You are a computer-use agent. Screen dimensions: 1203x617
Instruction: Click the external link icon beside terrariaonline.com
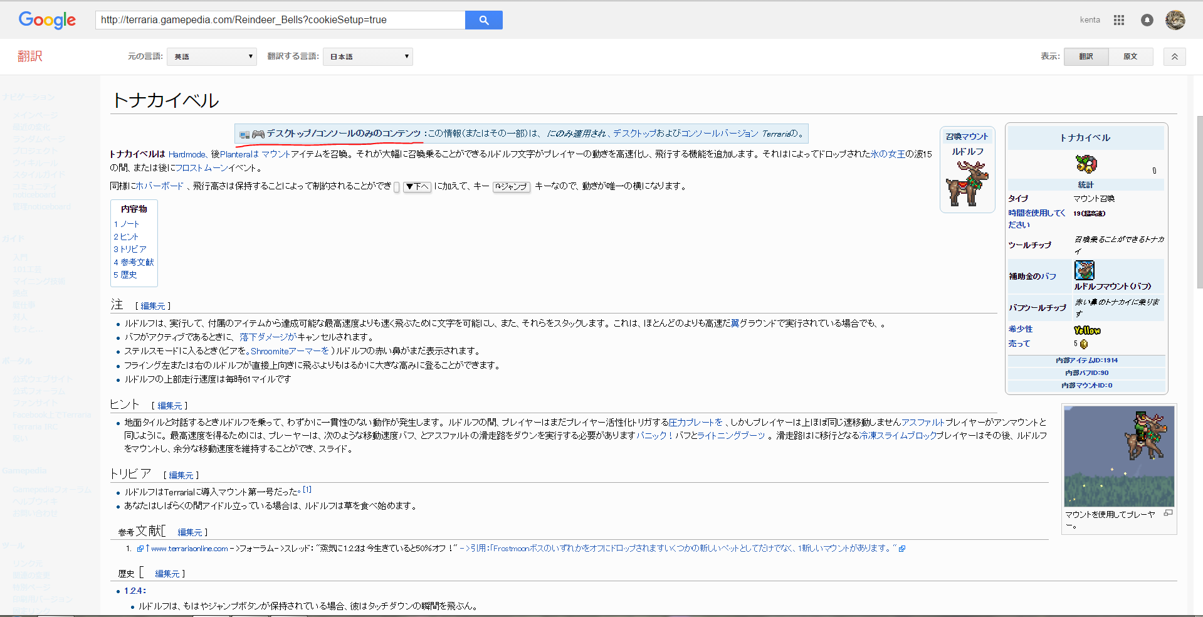pos(139,548)
